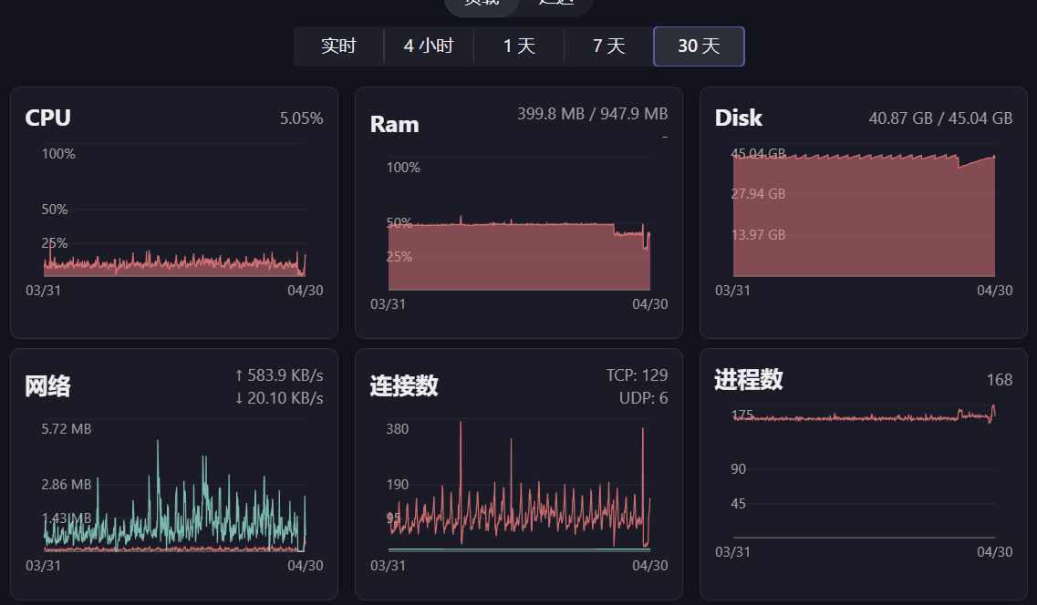Click the UDP: 6 connection count

[643, 398]
